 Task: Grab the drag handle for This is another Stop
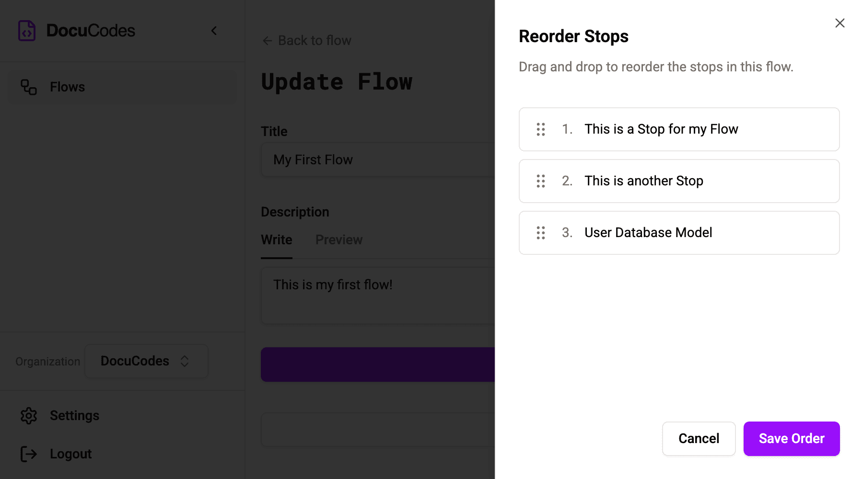541,181
